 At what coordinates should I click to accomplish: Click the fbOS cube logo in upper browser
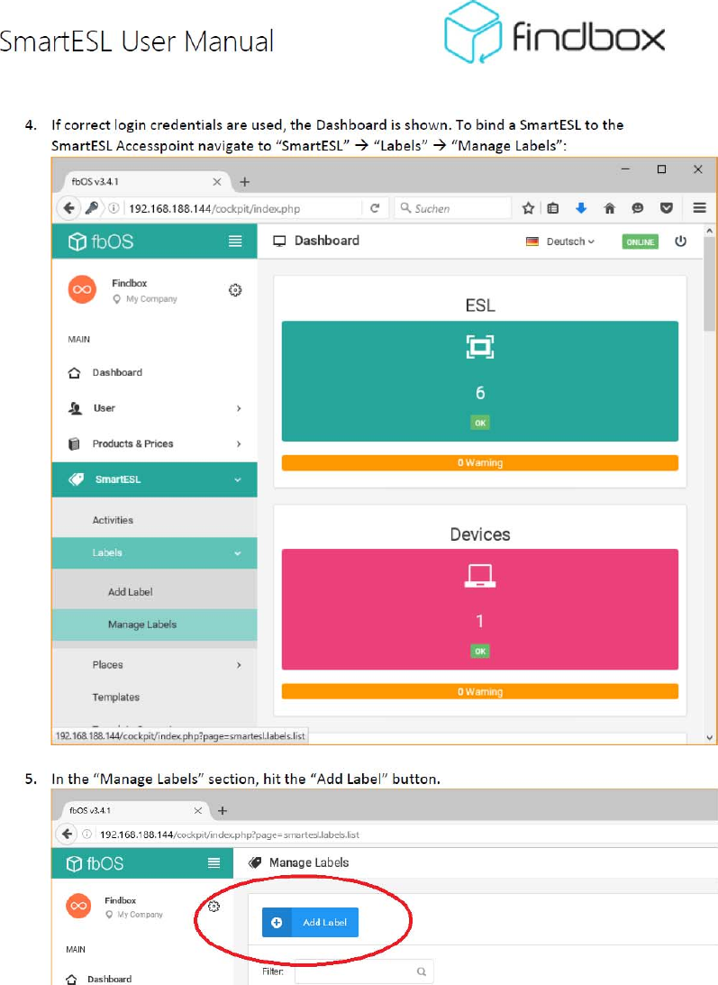[x=77, y=242]
